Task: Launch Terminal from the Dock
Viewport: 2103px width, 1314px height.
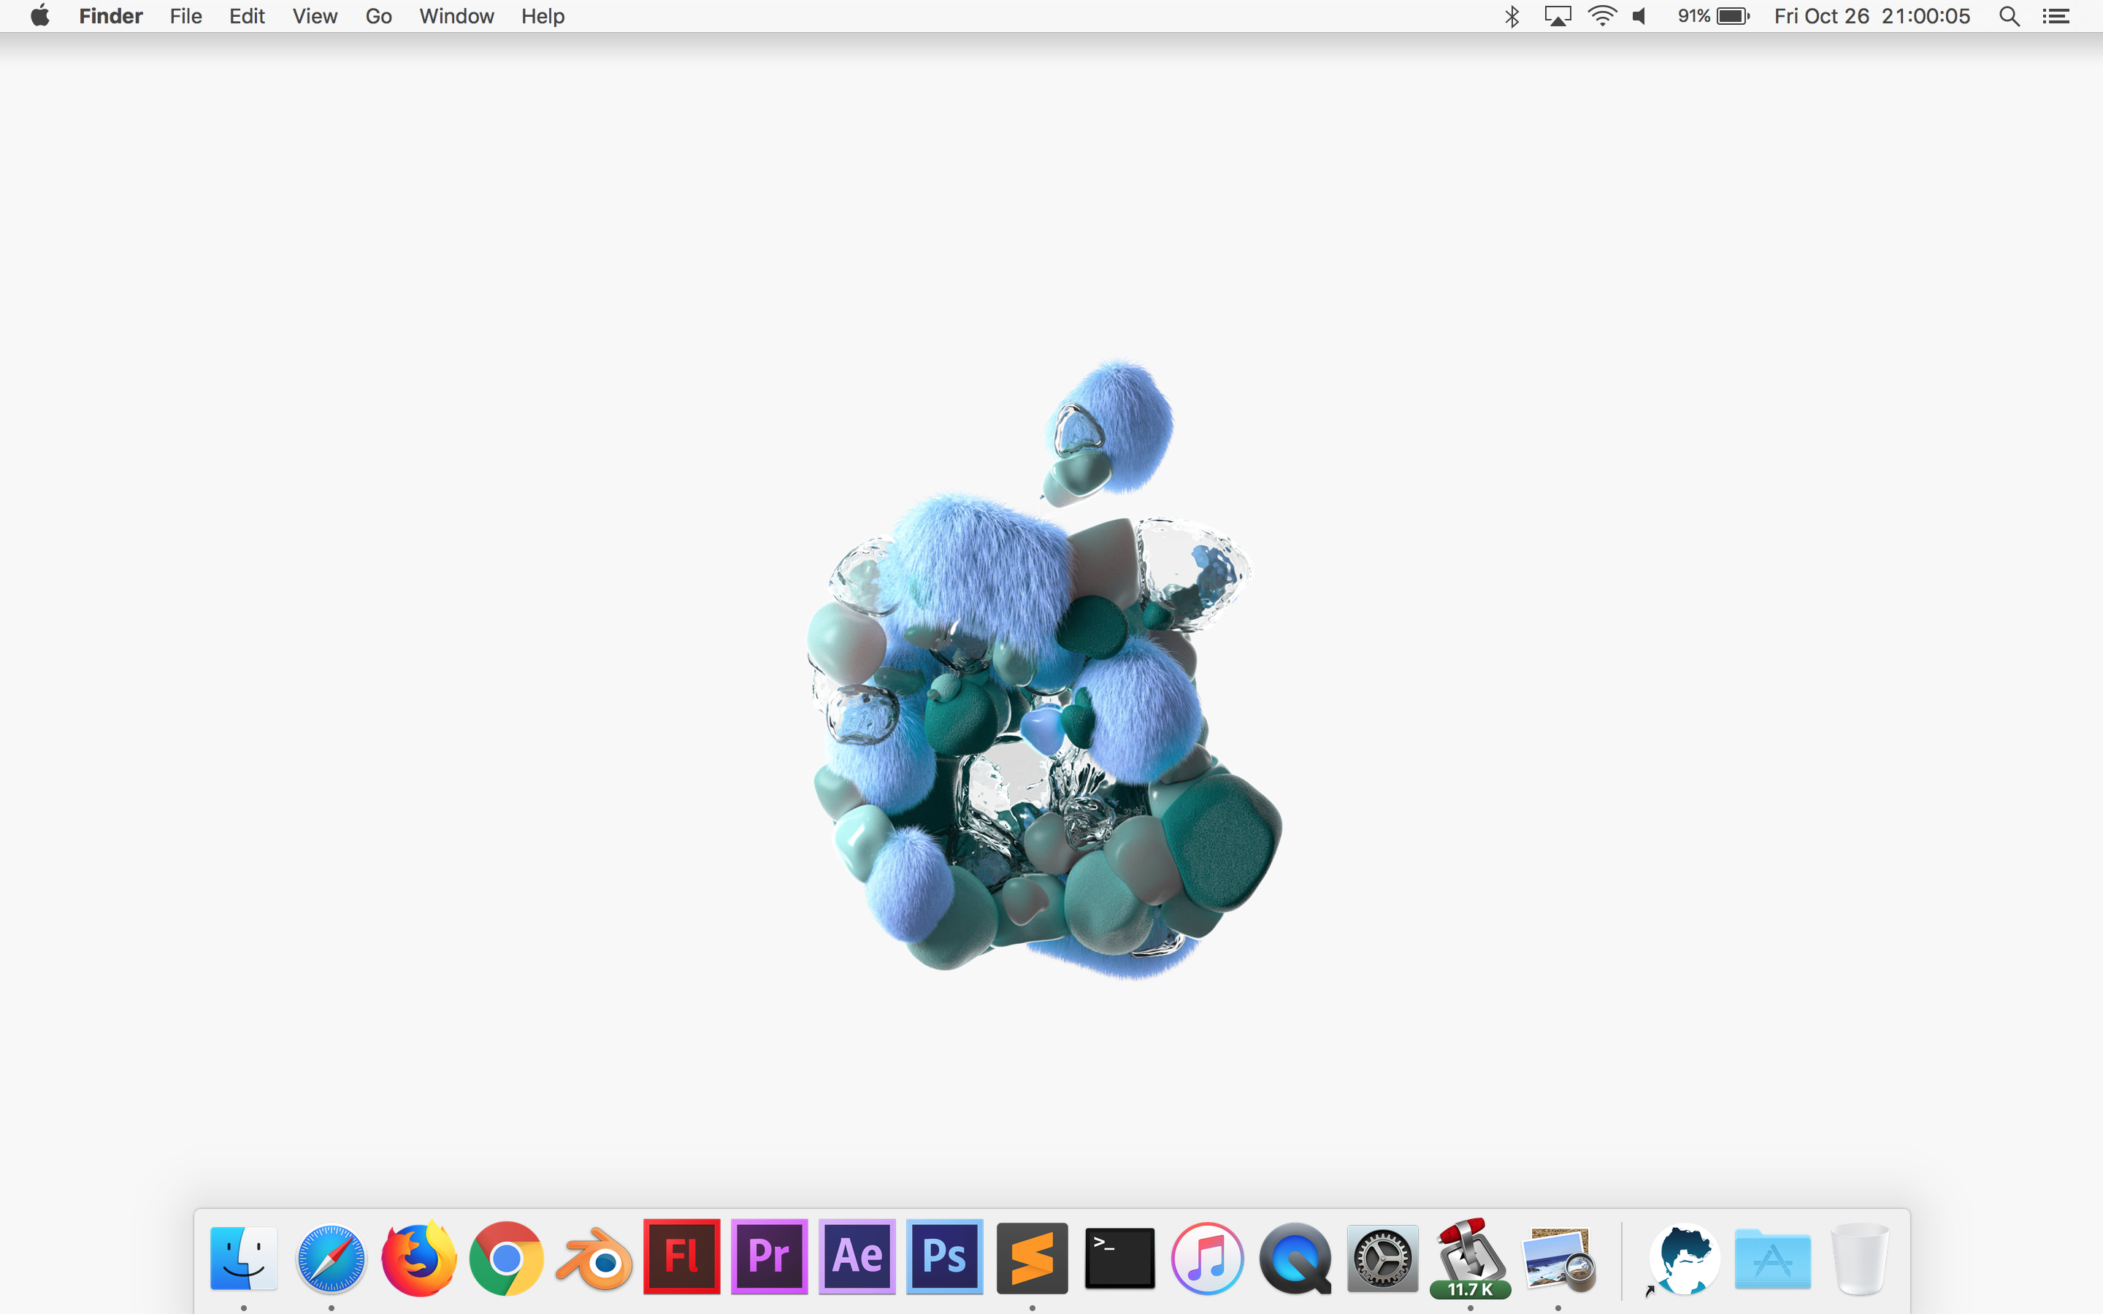Action: (1120, 1258)
